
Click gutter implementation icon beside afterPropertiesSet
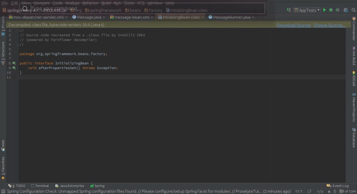(x=14, y=68)
